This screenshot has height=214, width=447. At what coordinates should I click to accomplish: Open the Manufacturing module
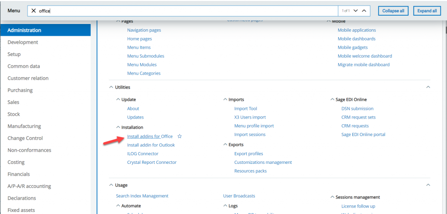click(24, 126)
